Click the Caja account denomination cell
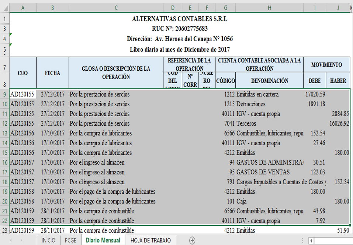The height and width of the screenshot is (245, 353). point(269,201)
